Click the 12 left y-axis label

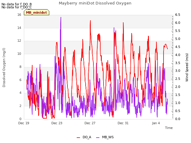click(x=19, y=41)
